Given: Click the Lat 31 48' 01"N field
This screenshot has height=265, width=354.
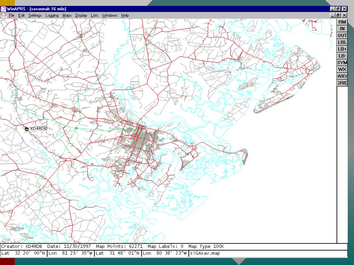Looking at the screenshot, I should [118, 253].
